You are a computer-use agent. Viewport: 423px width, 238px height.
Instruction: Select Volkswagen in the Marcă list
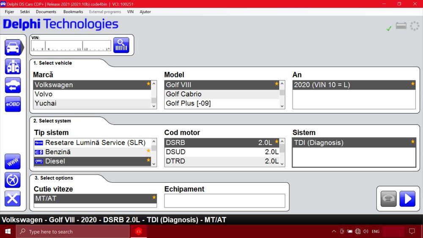(x=92, y=85)
